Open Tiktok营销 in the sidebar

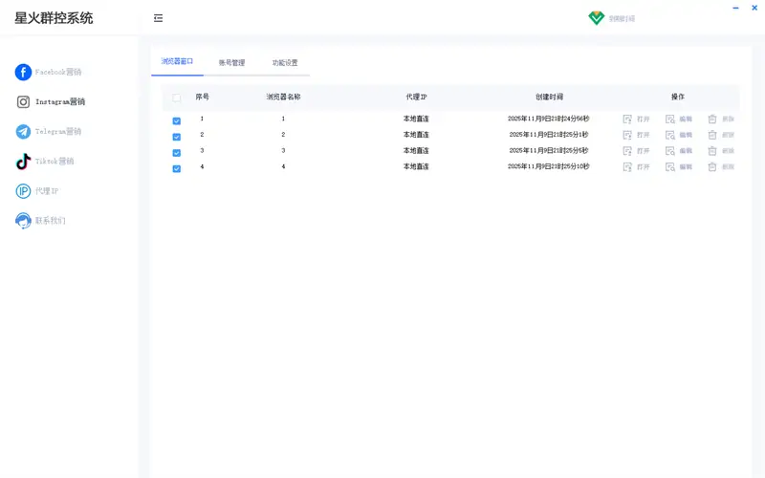click(x=44, y=162)
